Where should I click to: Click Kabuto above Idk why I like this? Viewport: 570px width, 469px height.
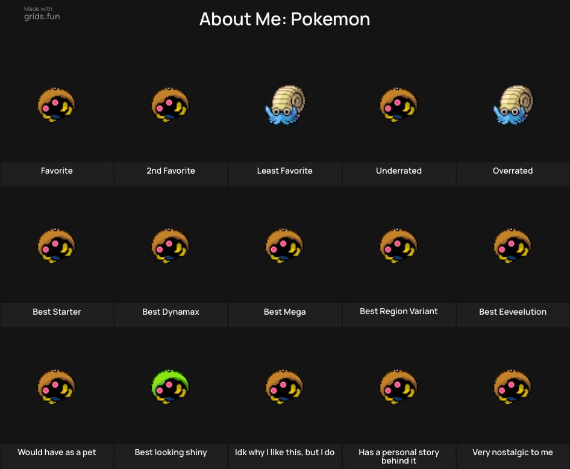coord(284,387)
